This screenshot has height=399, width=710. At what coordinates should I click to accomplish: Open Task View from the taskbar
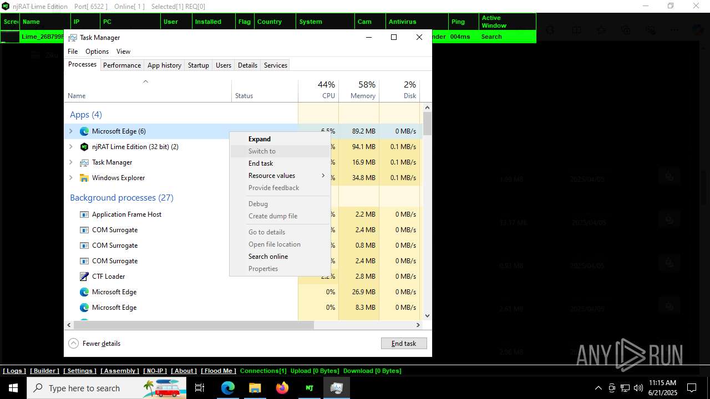200,388
